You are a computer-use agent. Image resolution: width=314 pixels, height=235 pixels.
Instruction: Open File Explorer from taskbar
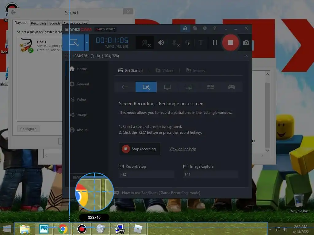click(25, 229)
